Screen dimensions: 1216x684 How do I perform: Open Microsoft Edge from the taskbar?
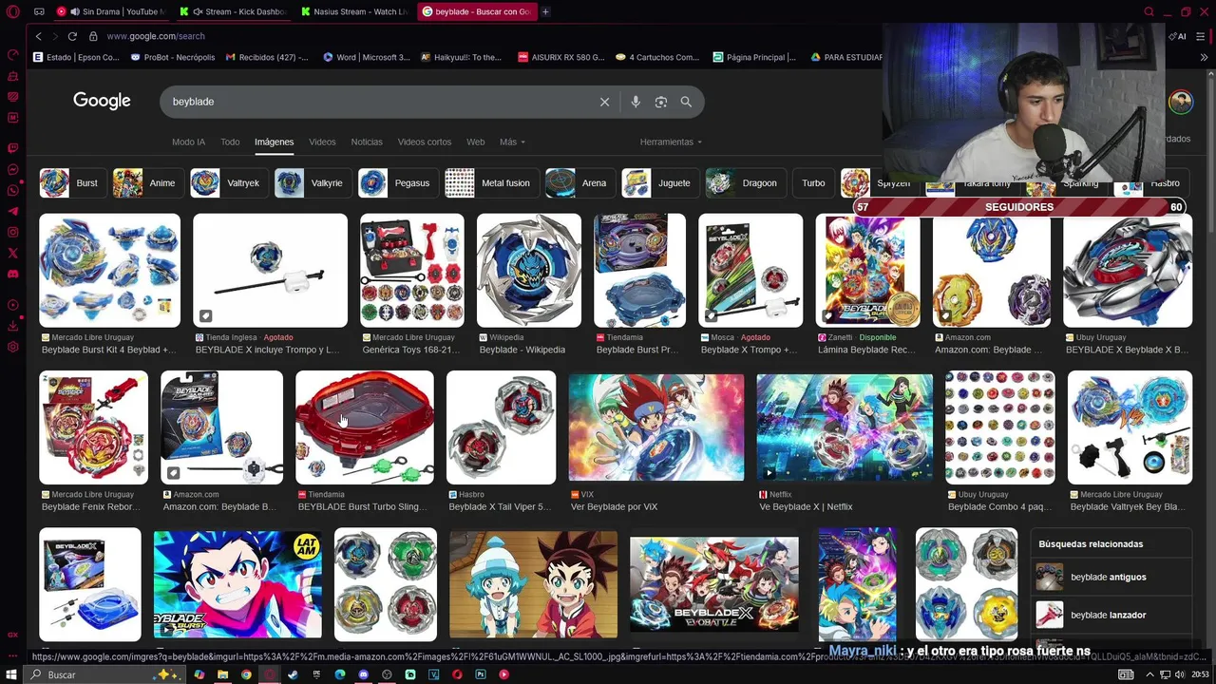[x=340, y=674]
